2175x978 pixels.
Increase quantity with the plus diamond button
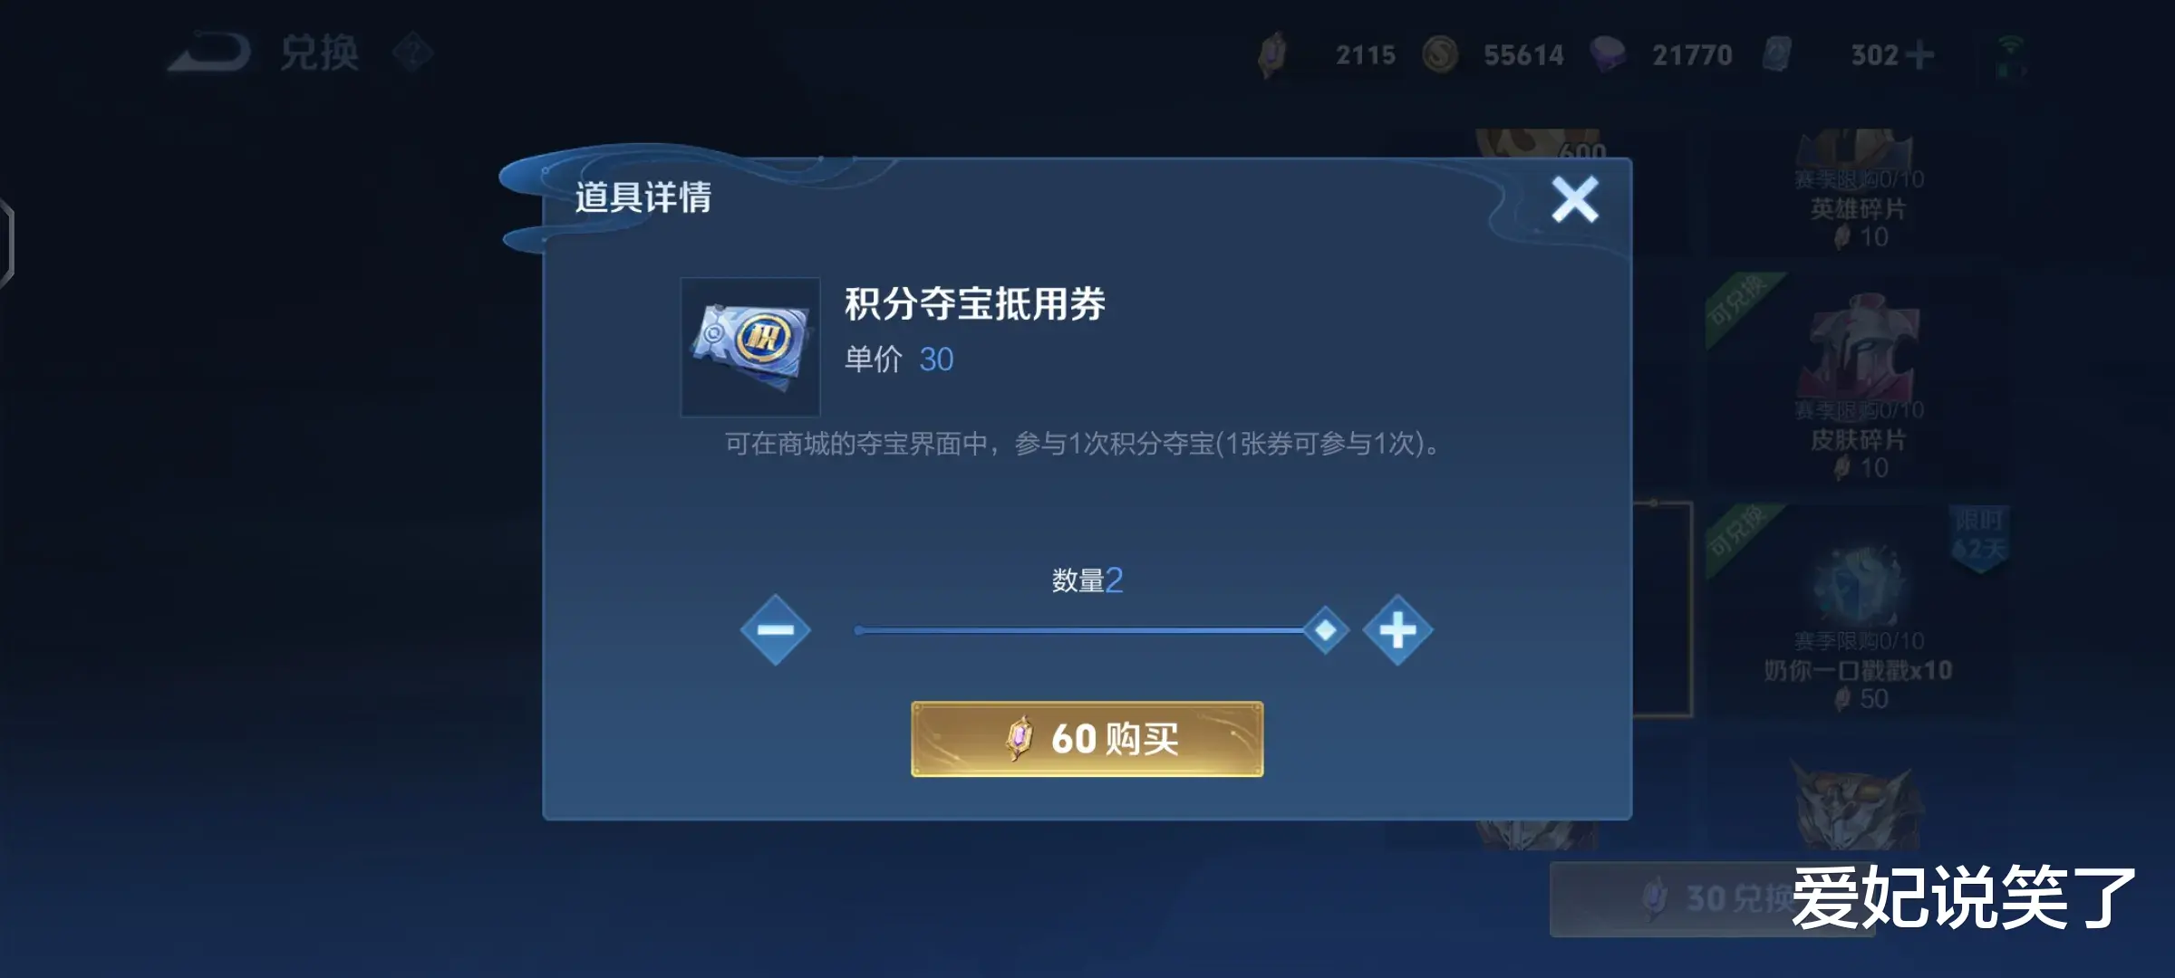[1397, 630]
